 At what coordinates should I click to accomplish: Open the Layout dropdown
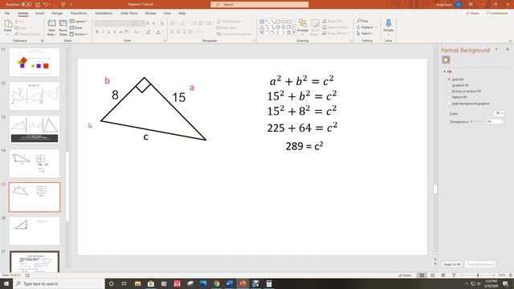79,22
